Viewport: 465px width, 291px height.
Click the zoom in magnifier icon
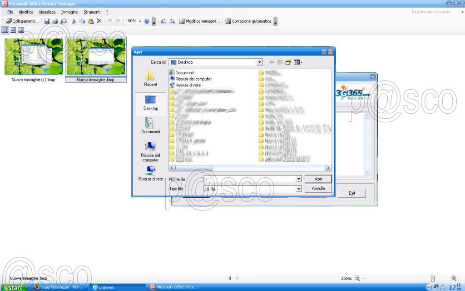coord(454,278)
